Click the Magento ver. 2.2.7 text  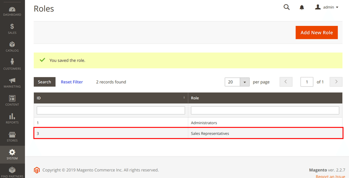327,170
